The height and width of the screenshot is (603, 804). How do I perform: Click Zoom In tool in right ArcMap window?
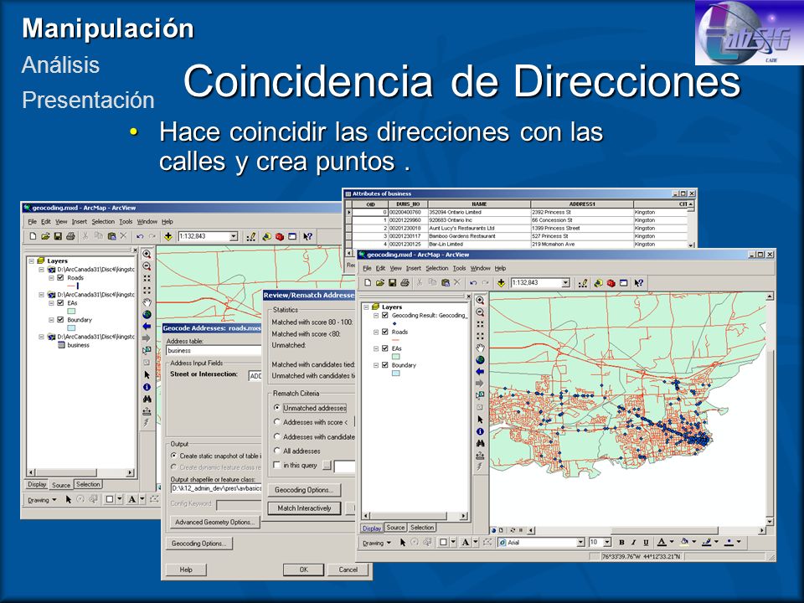pos(480,300)
